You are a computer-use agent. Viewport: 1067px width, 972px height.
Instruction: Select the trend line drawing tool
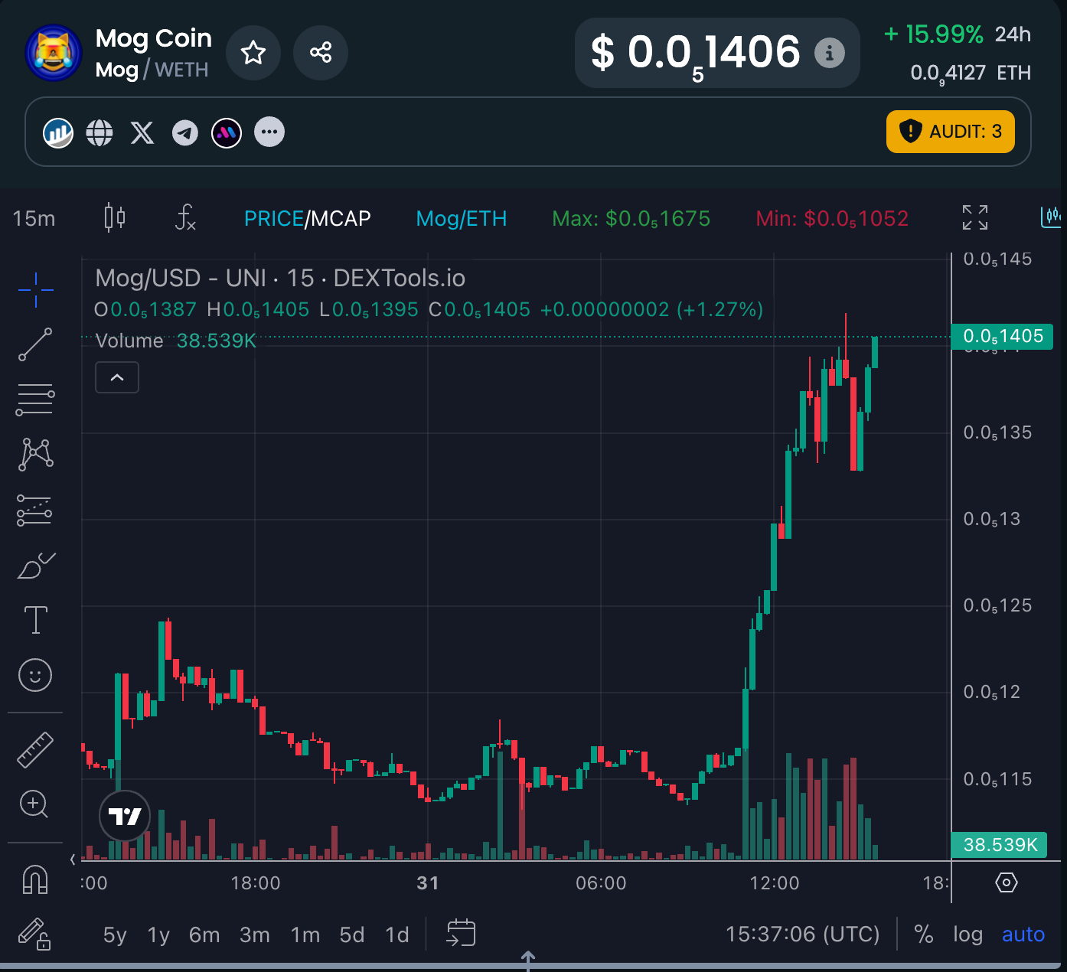tap(35, 344)
